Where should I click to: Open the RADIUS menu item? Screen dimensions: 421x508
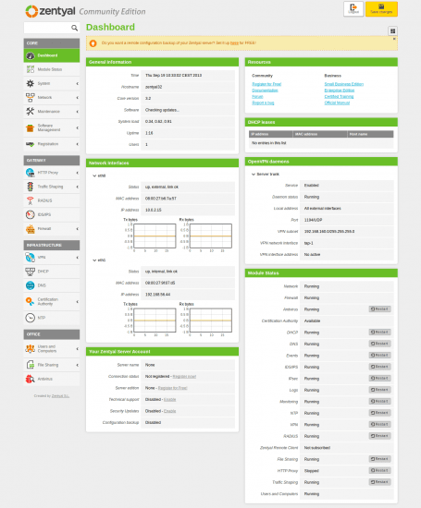click(x=52, y=200)
